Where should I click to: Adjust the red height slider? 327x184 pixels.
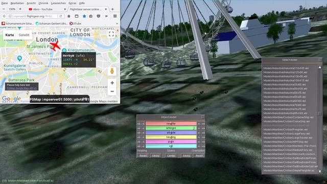[171, 124]
